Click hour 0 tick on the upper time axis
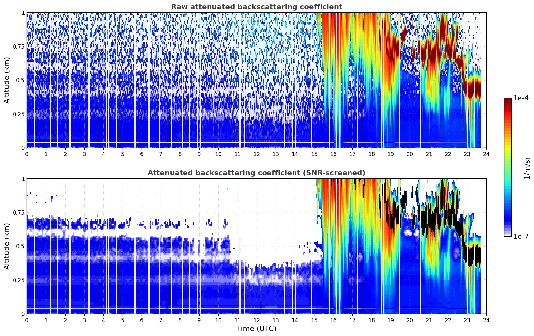The image size is (534, 336). (x=27, y=154)
